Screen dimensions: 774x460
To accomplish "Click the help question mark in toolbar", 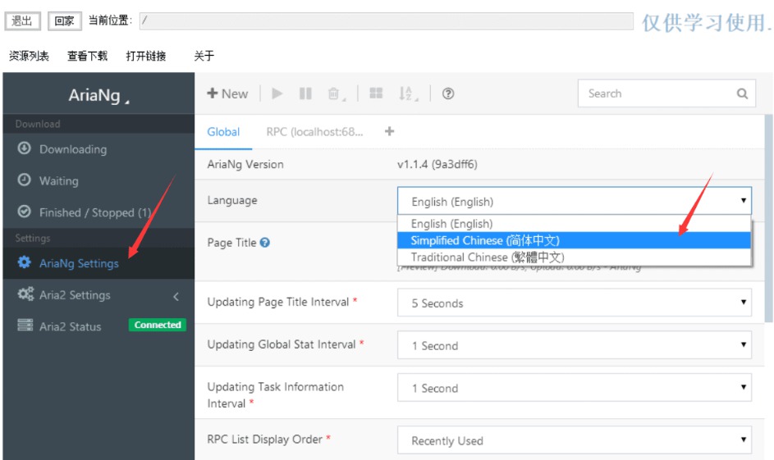I will pos(448,93).
